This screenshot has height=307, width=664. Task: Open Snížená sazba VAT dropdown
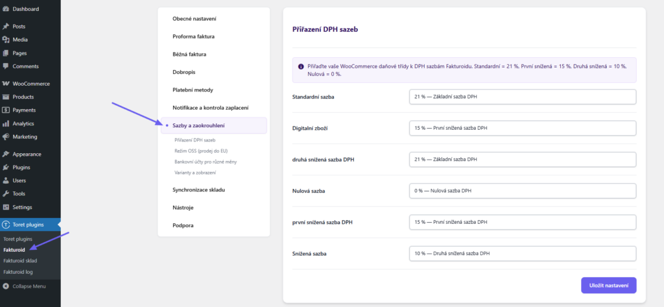523,254
